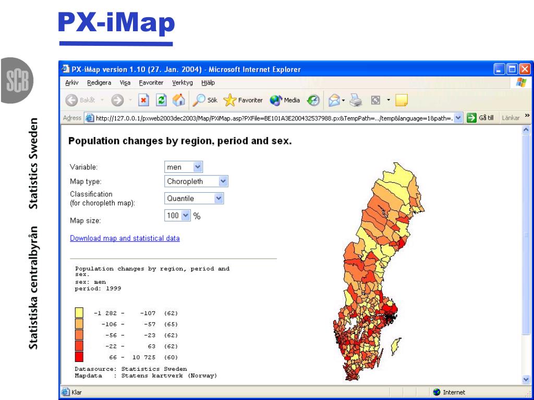This screenshot has width=534, height=400.
Task: Click light orange legend swatch -106 to -57
Action: [79, 324]
